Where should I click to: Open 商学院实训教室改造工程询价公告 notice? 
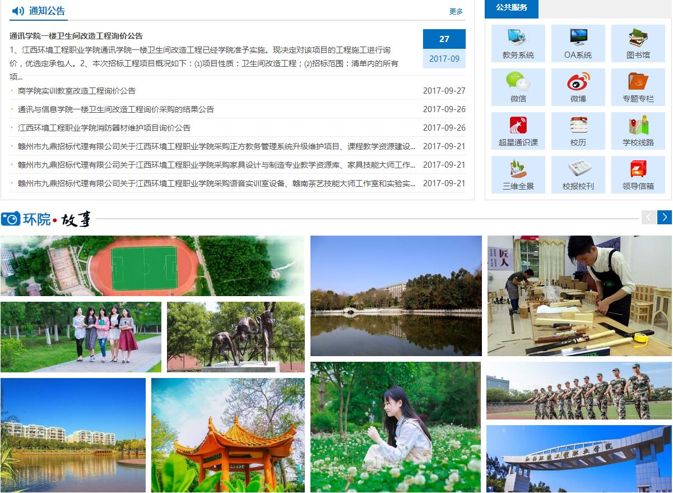pyautogui.click(x=77, y=91)
